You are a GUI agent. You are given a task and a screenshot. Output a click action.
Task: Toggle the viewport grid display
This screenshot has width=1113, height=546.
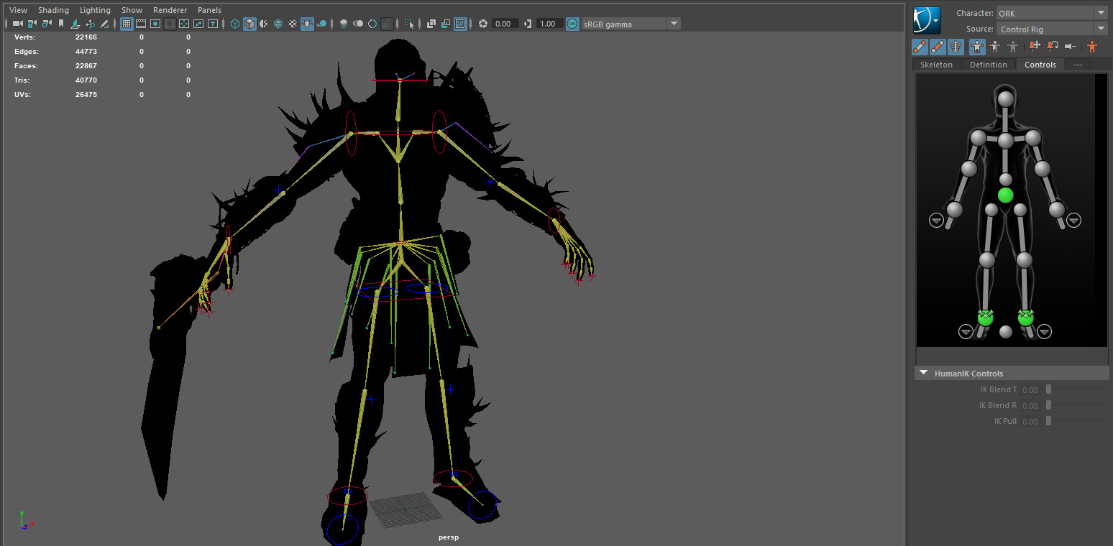pos(127,24)
